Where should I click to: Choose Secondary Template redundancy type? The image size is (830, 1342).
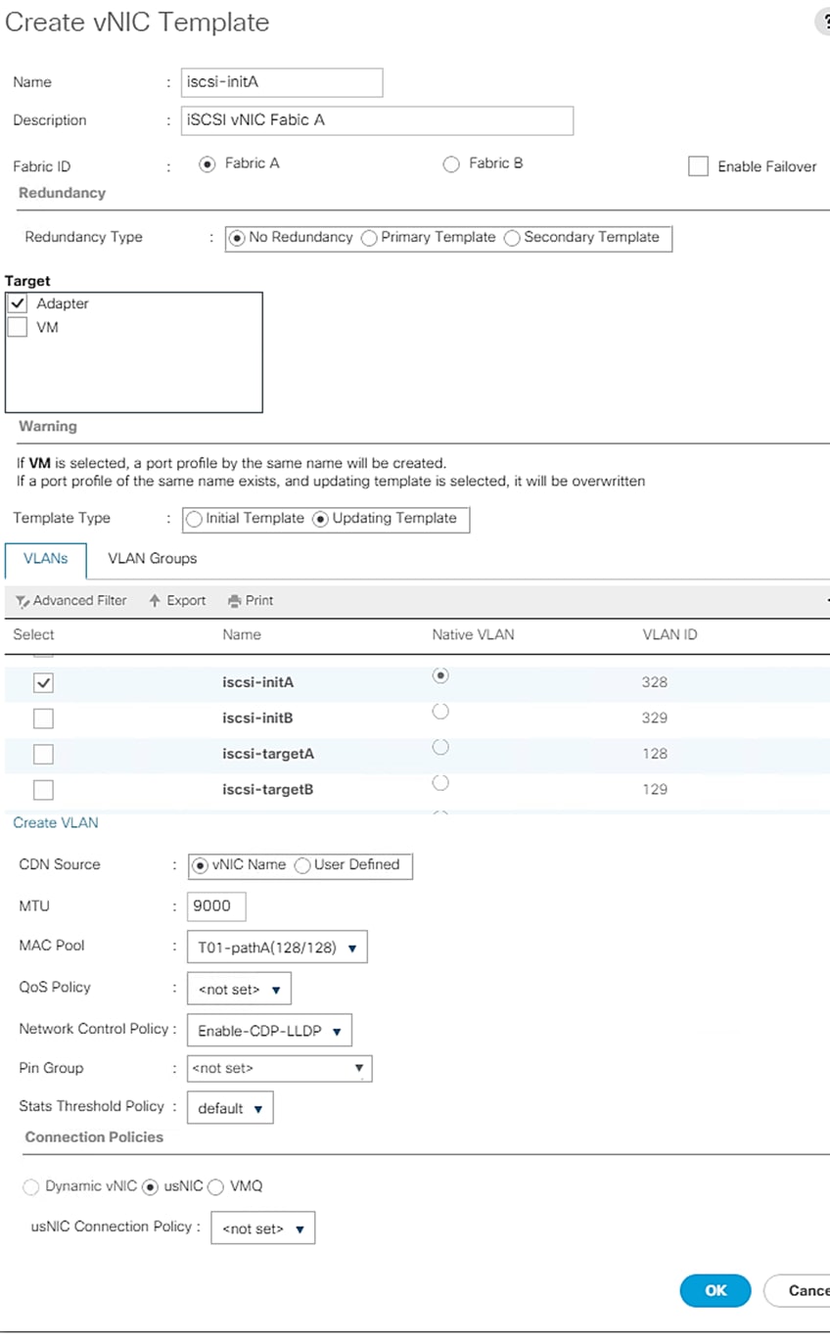click(x=512, y=238)
